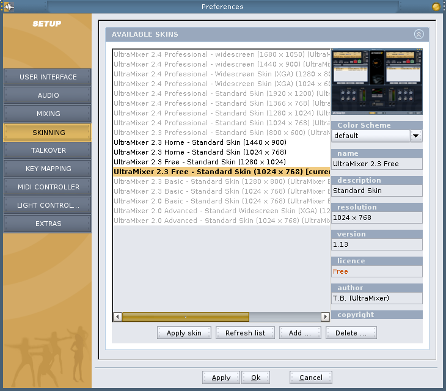Select 'UltraMixer 2.3 Basic - Standard Skin (1280 x 800)'
The image size is (446, 391).
pyautogui.click(x=221, y=181)
